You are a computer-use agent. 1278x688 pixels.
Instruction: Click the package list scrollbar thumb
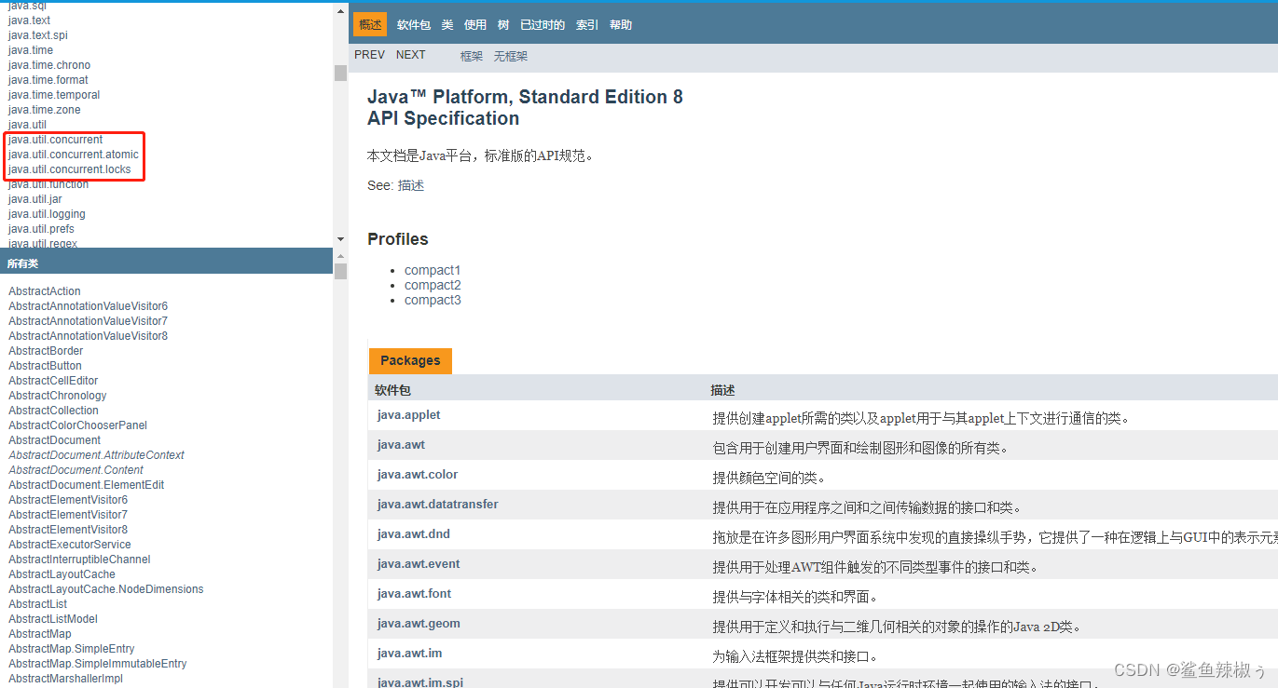point(340,72)
